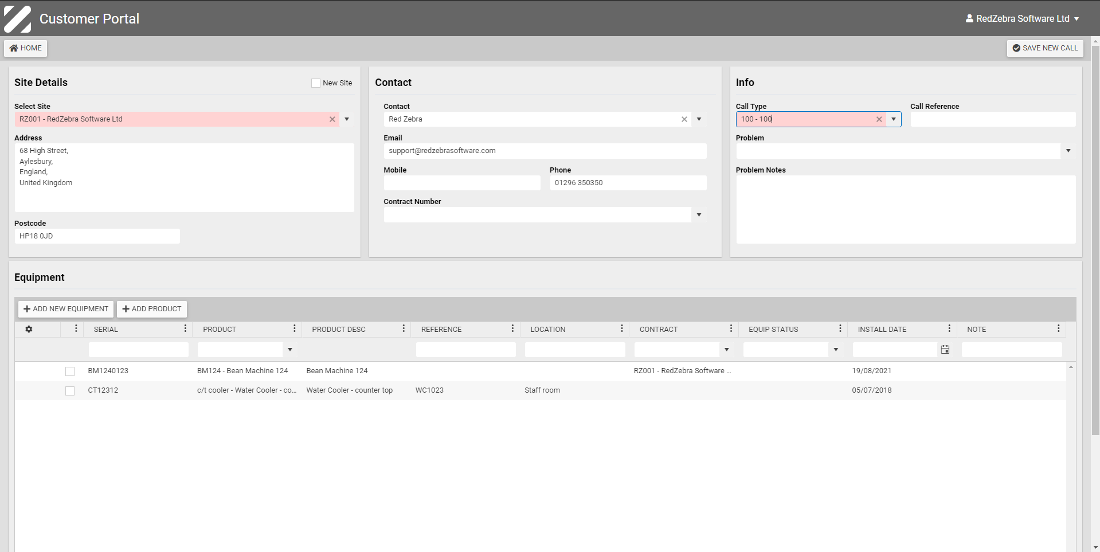Clear the Call Type value
The image size is (1100, 552).
(x=879, y=119)
